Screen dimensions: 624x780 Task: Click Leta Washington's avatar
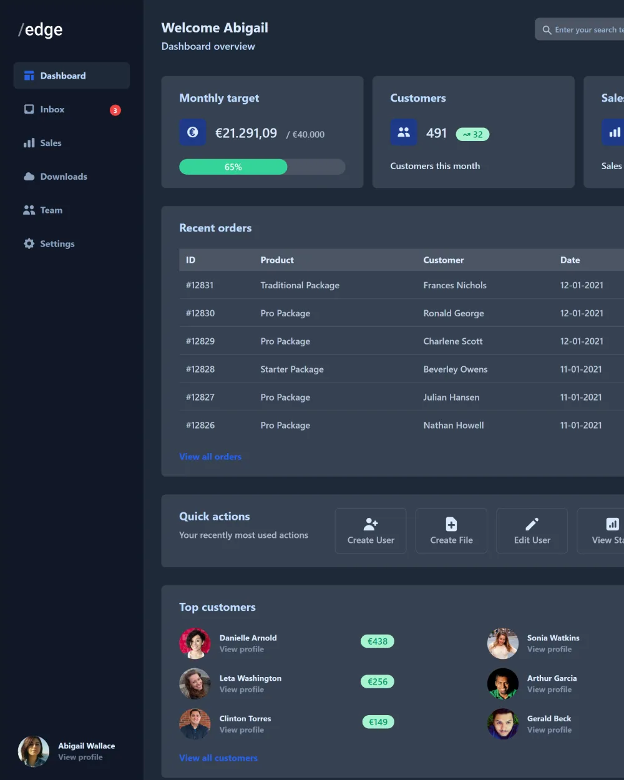pyautogui.click(x=195, y=684)
